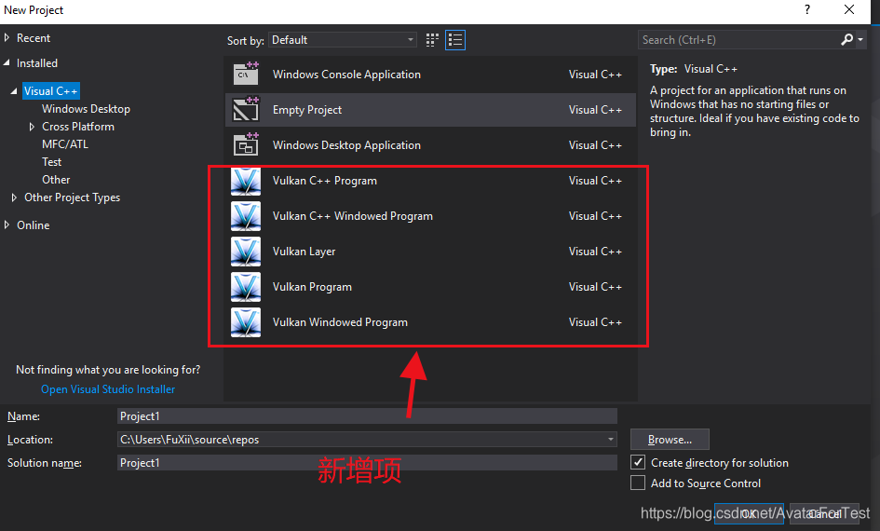880x531 pixels.
Task: Select the Cross Platform category label
Action: (x=78, y=127)
